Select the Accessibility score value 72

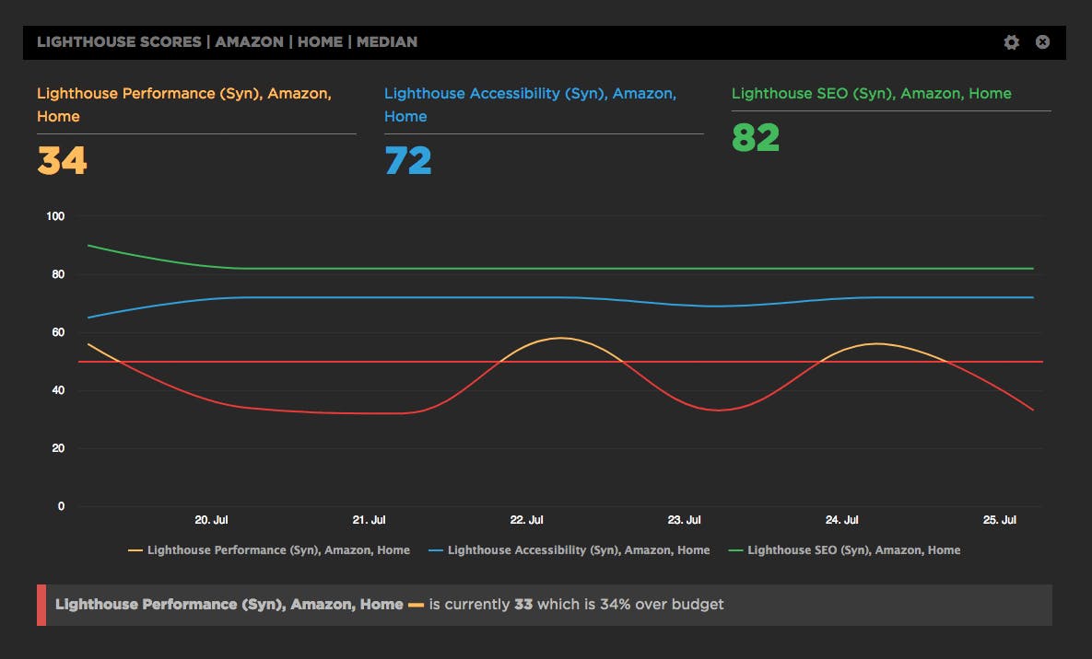click(408, 161)
